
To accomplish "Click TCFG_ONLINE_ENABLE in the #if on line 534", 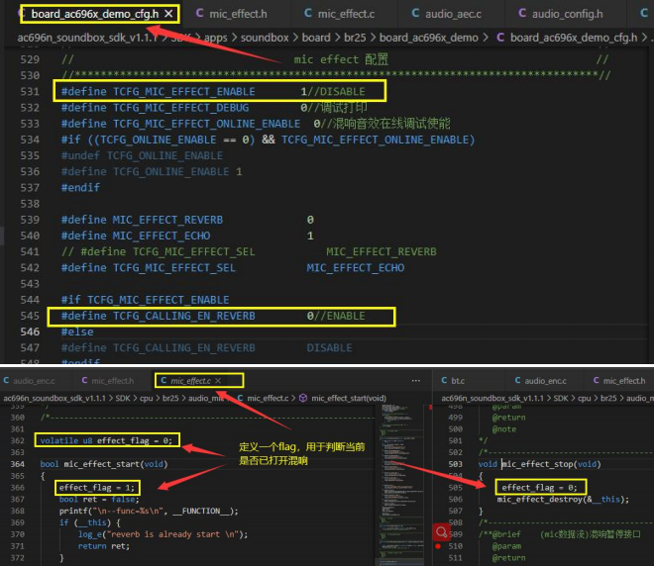I will (x=159, y=140).
